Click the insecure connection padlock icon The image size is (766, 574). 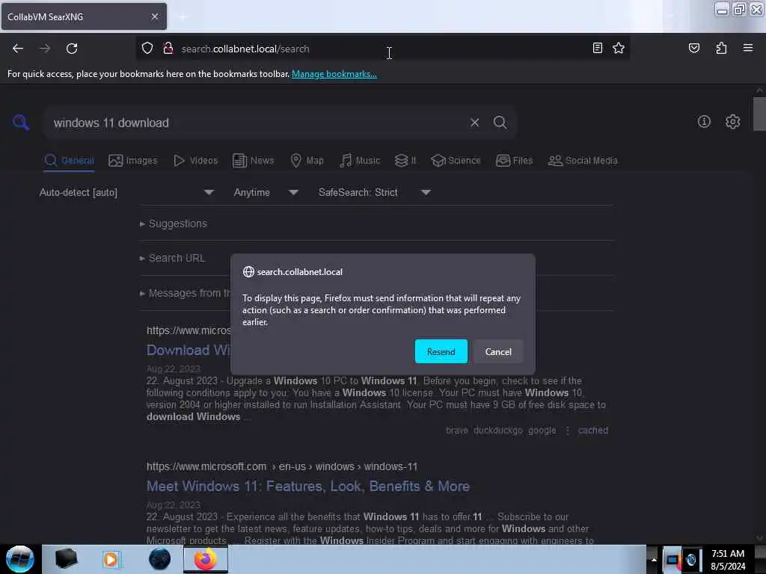coord(168,49)
